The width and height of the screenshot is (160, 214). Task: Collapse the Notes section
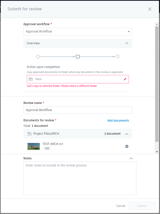click(x=131, y=158)
